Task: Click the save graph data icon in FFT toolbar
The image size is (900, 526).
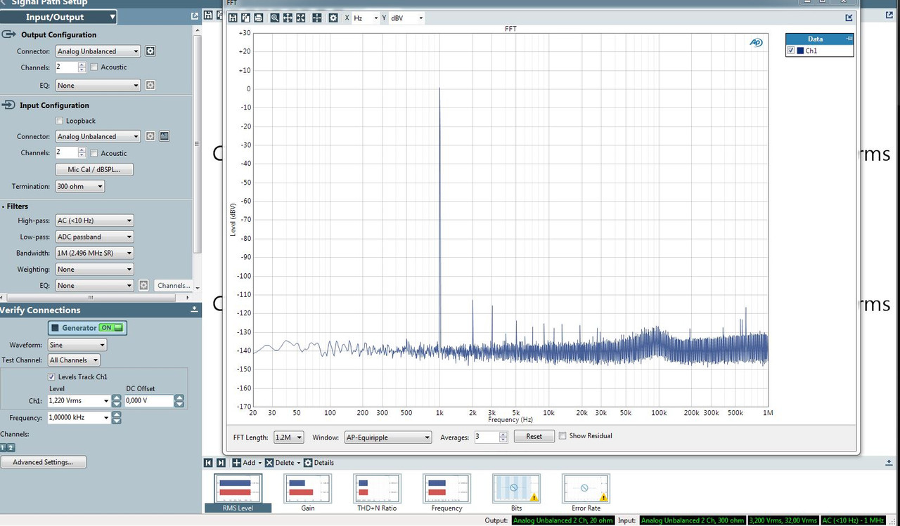Action: pos(232,18)
